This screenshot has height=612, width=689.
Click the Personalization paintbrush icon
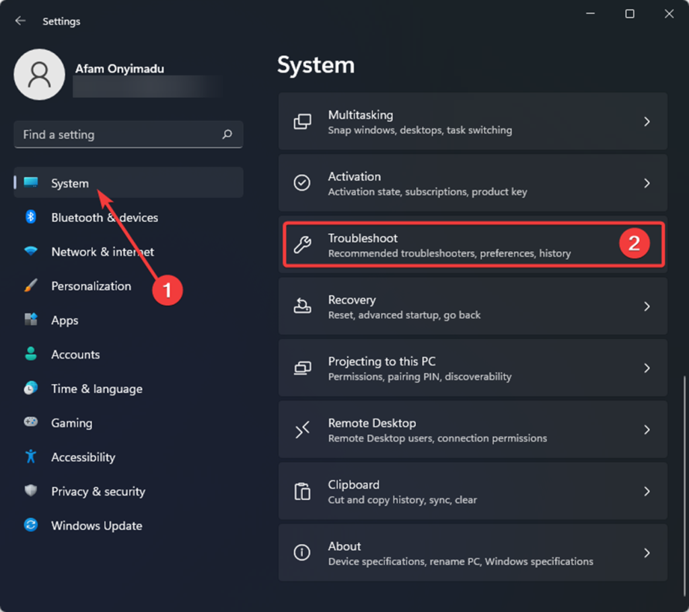31,285
